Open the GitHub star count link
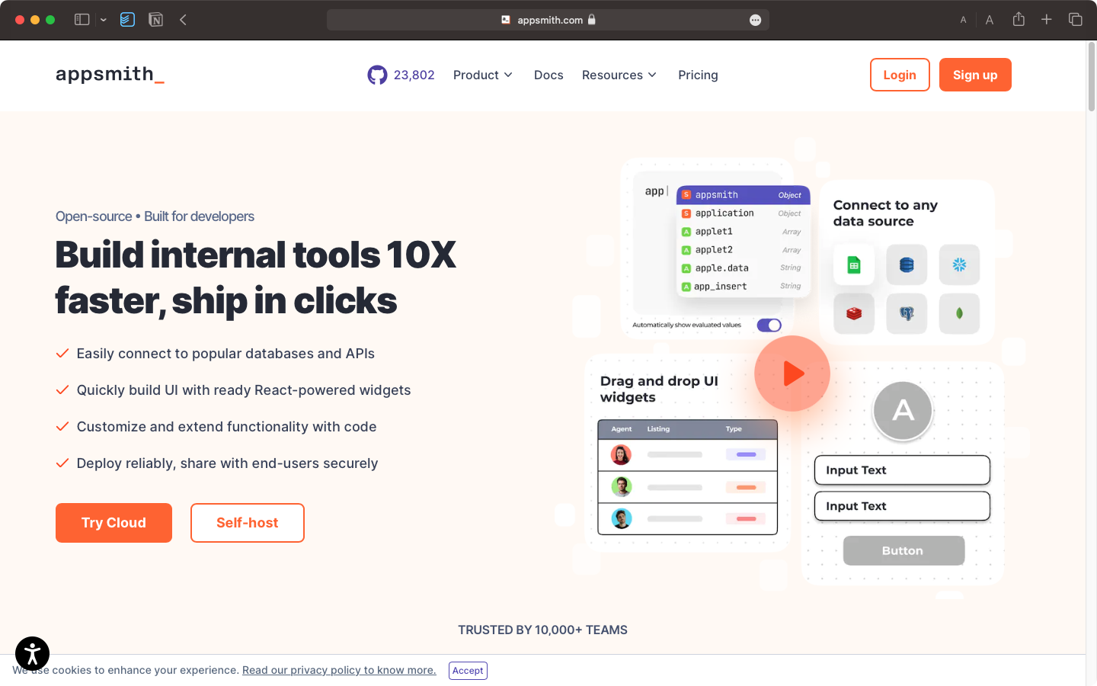 401,75
